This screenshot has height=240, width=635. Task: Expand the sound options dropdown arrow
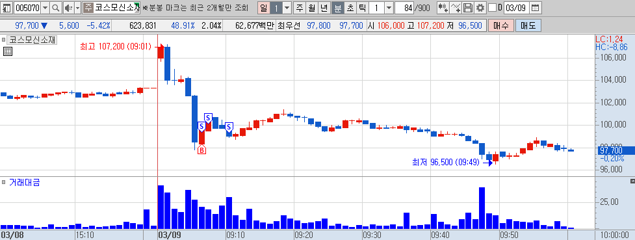click(77, 8)
